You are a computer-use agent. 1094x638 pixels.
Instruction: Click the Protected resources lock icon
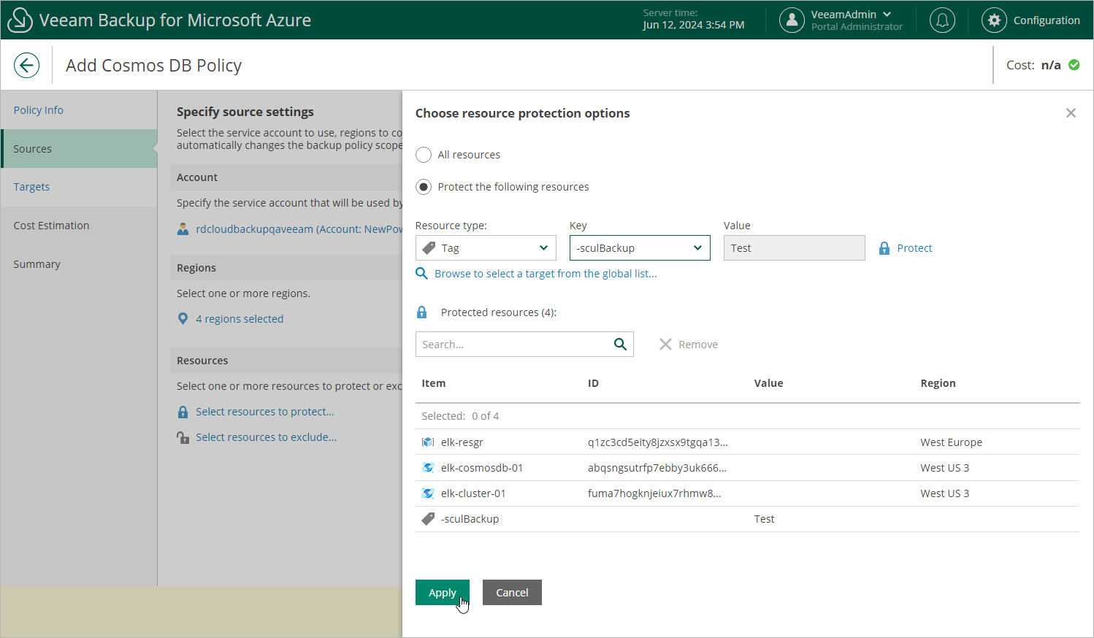tap(421, 312)
